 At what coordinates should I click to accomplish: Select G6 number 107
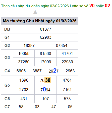click(x=45, y=99)
